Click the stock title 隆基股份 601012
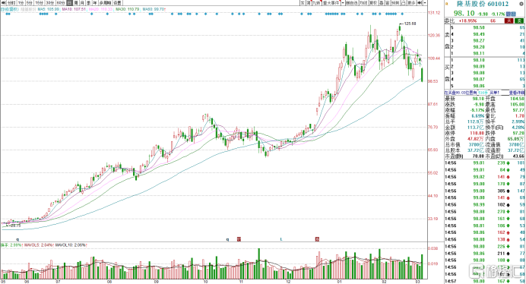Screen dimensions: 526x284 pyautogui.click(x=483, y=4)
